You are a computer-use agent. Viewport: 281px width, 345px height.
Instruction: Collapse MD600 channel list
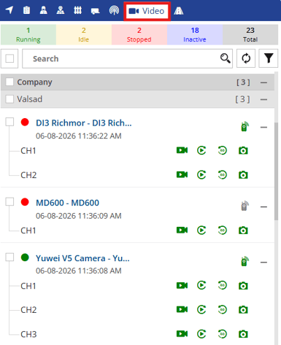coord(263,207)
